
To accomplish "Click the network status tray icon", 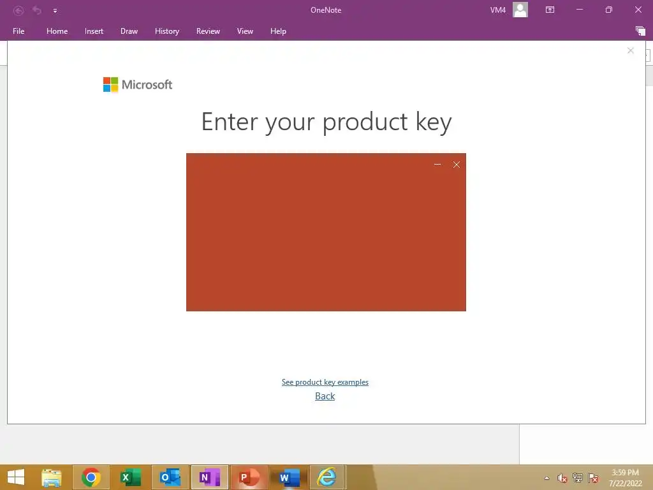I will [x=578, y=478].
